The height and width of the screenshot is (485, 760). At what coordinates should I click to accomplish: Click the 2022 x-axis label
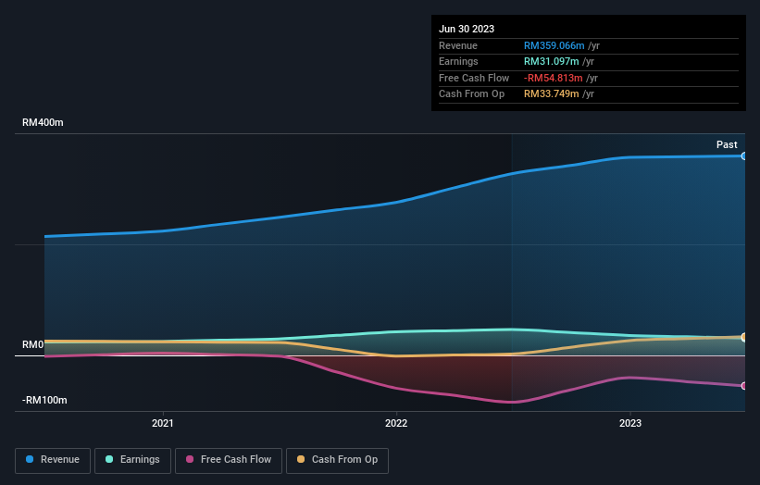[396, 423]
